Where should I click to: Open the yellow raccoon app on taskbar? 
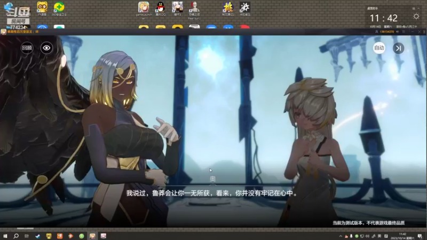pyautogui.click(x=49, y=236)
